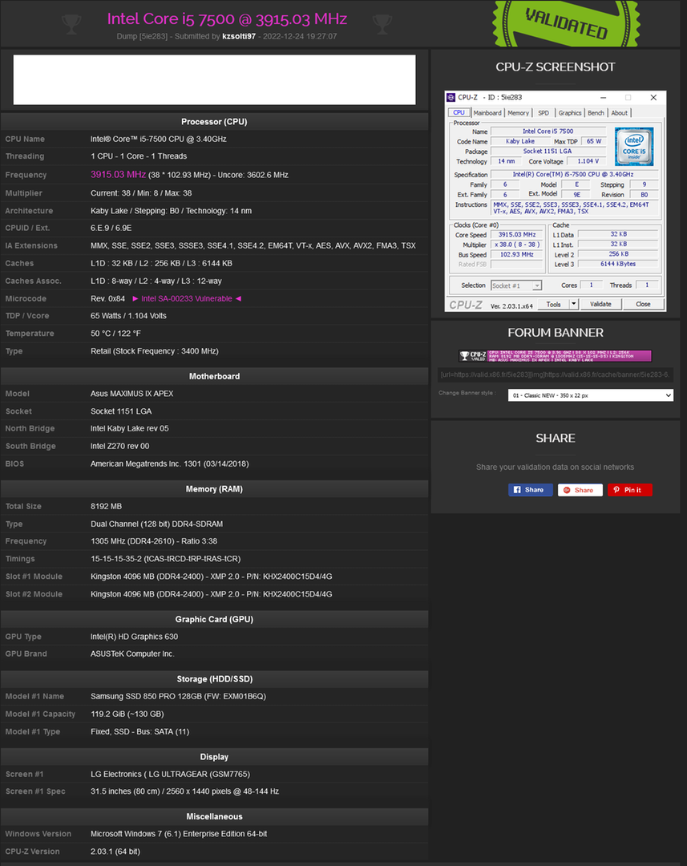Click the Display section header
The height and width of the screenshot is (866, 687).
[x=214, y=757]
